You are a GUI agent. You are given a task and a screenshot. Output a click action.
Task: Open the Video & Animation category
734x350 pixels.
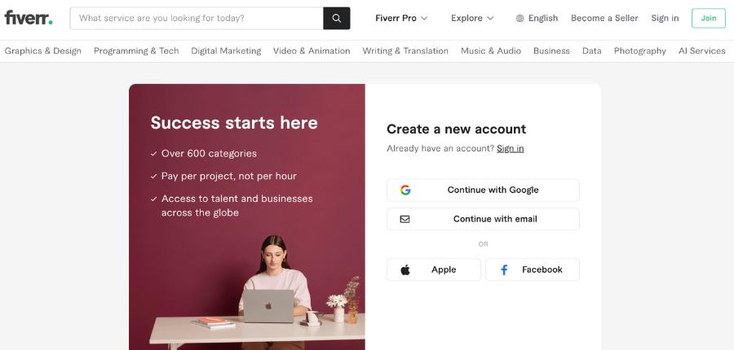point(312,50)
